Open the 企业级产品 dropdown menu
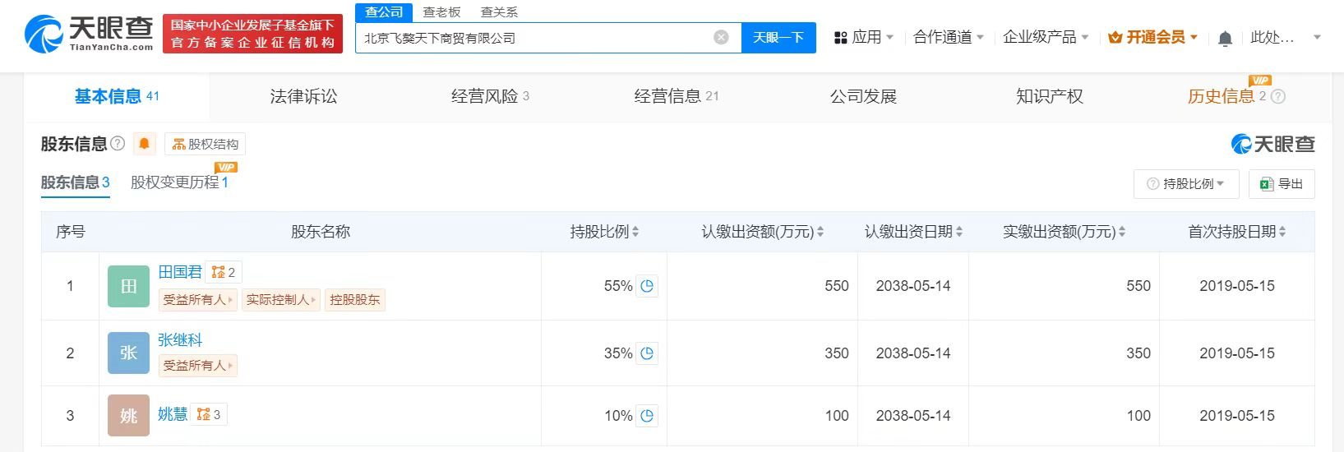The height and width of the screenshot is (452, 1344). (1046, 37)
